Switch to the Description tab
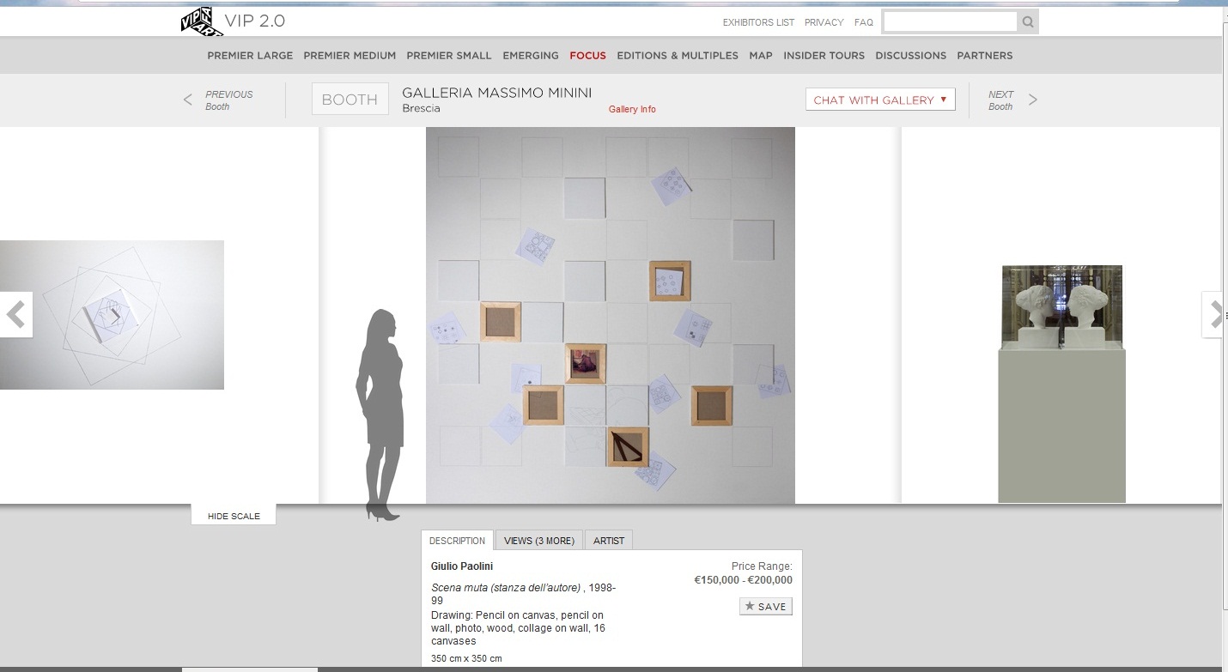 [x=457, y=541]
